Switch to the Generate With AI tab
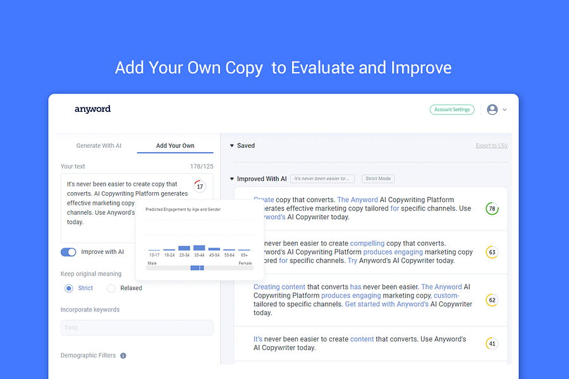 [x=99, y=145]
